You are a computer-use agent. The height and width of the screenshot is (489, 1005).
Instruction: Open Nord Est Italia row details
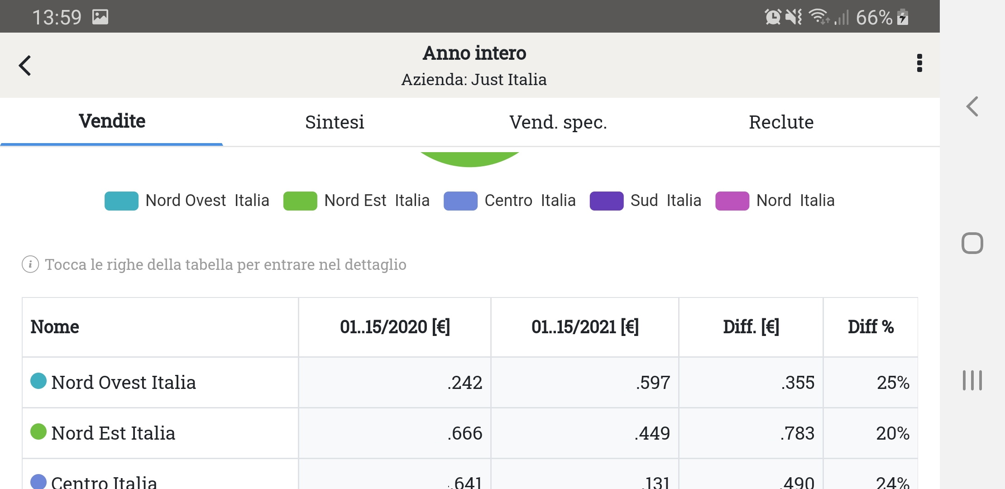click(x=113, y=433)
